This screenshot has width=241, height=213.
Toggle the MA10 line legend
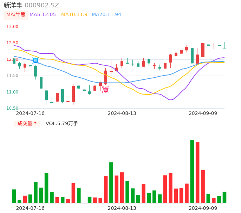[74, 15]
